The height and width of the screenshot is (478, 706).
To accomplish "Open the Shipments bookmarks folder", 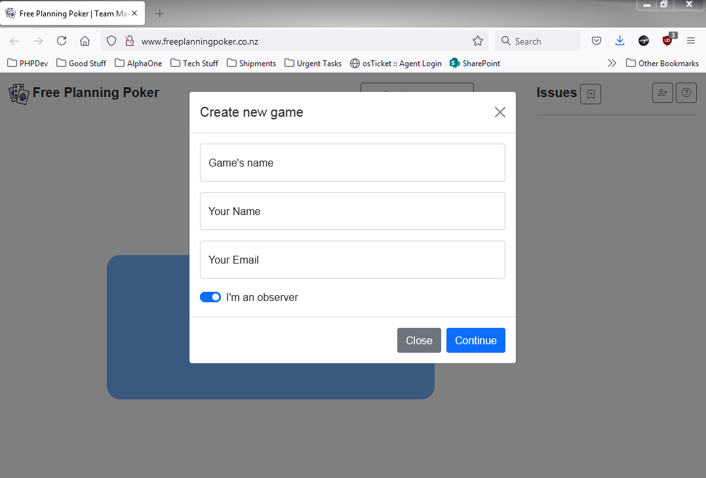I will click(x=251, y=64).
